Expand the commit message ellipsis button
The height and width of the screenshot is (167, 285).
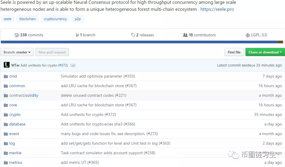tap(73, 66)
